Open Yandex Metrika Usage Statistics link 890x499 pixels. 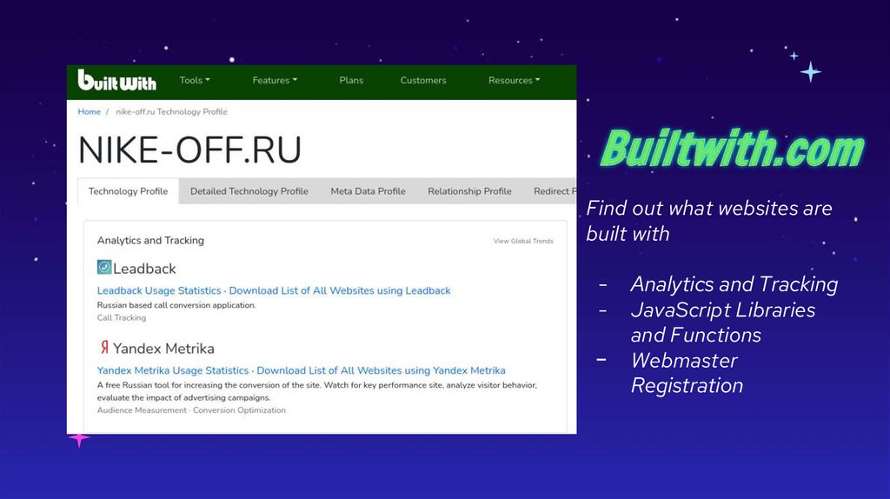coord(173,370)
